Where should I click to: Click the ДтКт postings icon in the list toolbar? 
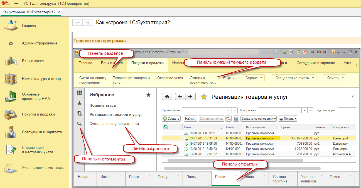[x=229, y=119]
